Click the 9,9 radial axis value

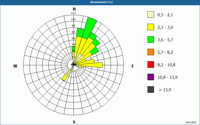coord(73,26)
